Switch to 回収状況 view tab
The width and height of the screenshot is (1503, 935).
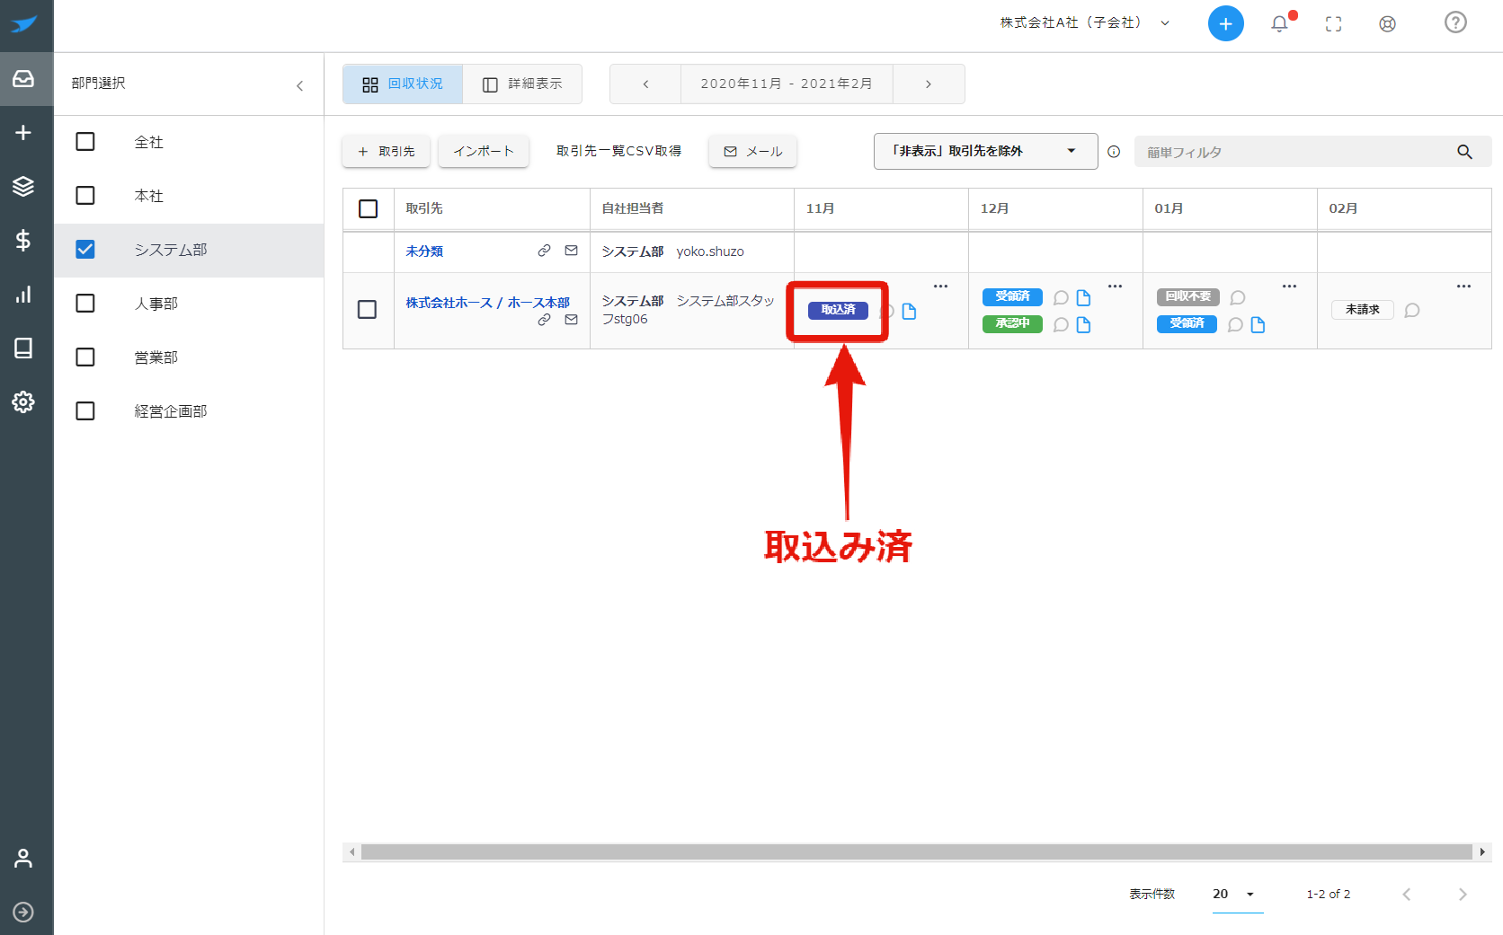point(403,84)
